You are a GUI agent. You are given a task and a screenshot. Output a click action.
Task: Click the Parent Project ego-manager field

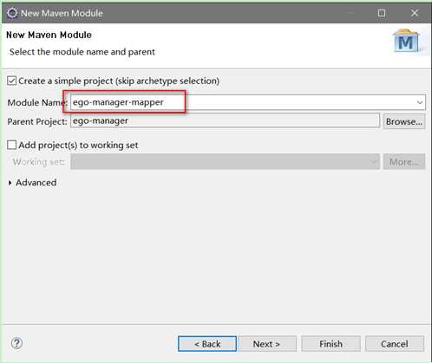point(225,120)
